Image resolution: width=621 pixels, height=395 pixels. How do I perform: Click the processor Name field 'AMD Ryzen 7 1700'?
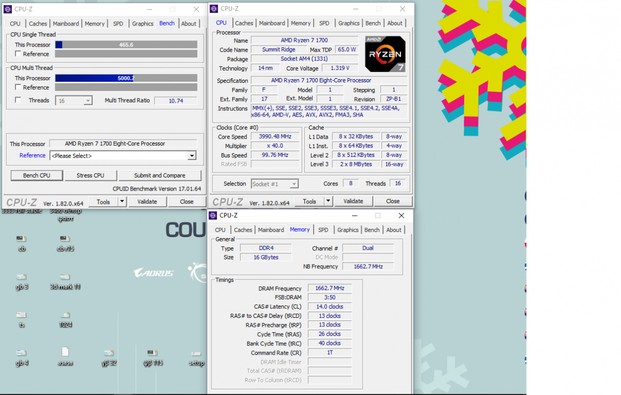(x=304, y=40)
